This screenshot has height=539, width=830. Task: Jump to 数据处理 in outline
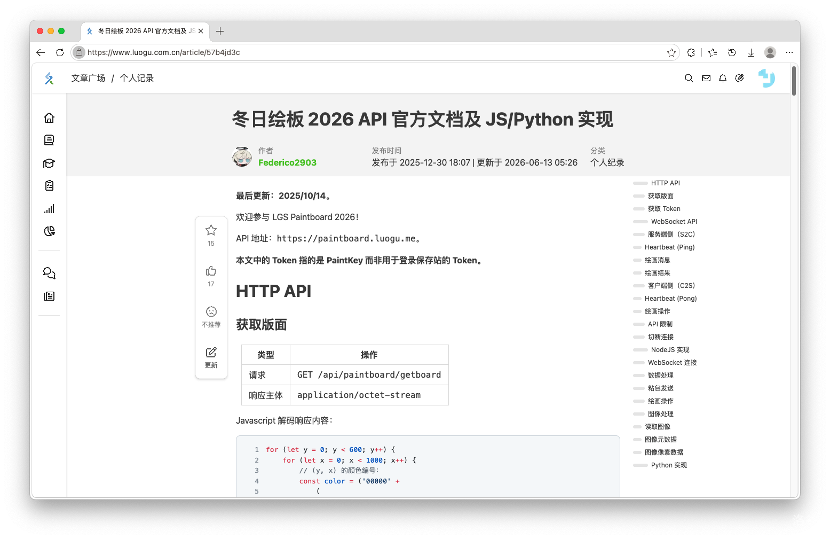tap(661, 376)
